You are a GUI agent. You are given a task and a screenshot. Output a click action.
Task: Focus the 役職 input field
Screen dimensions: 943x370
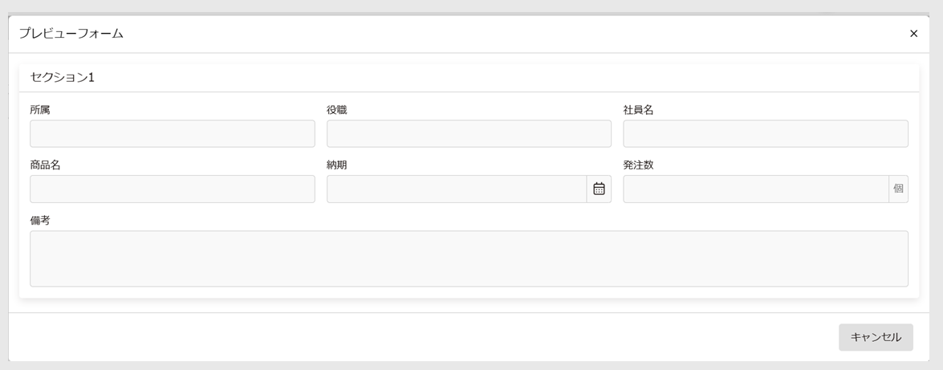(x=469, y=133)
